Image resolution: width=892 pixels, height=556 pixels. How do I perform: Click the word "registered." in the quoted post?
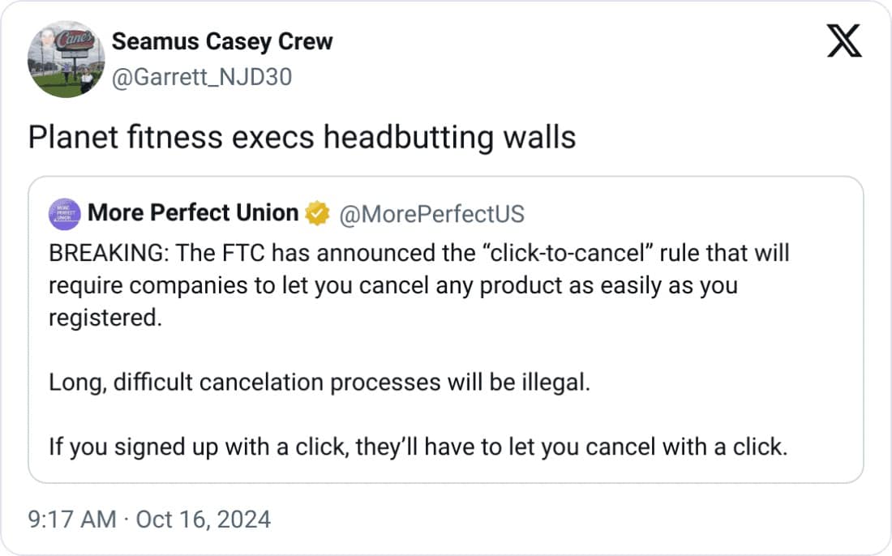tap(105, 317)
